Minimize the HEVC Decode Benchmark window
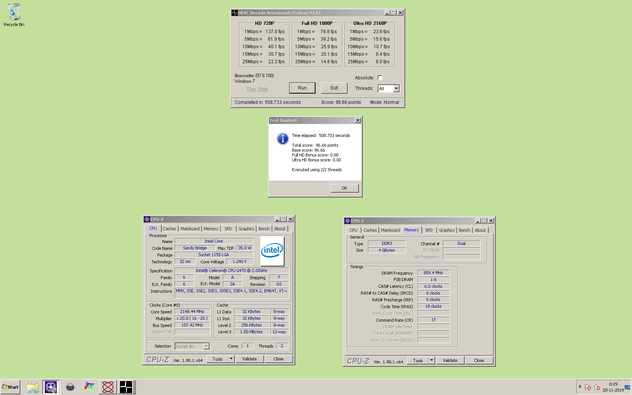The height and width of the screenshot is (395, 632). click(387, 13)
